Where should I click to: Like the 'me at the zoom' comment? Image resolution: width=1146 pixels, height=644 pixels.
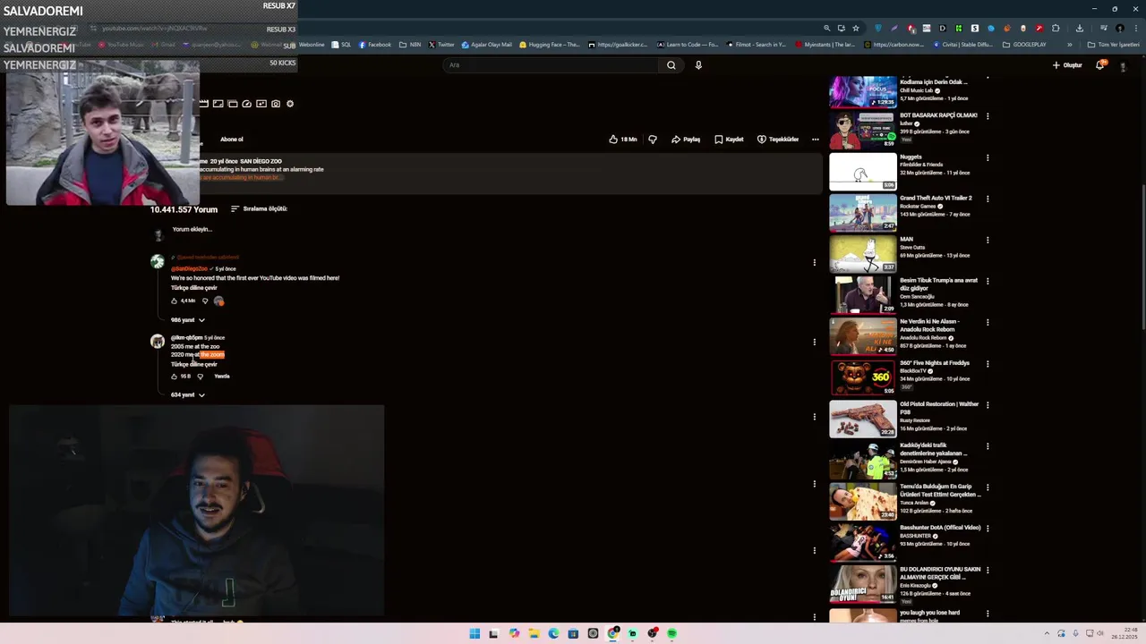[174, 376]
